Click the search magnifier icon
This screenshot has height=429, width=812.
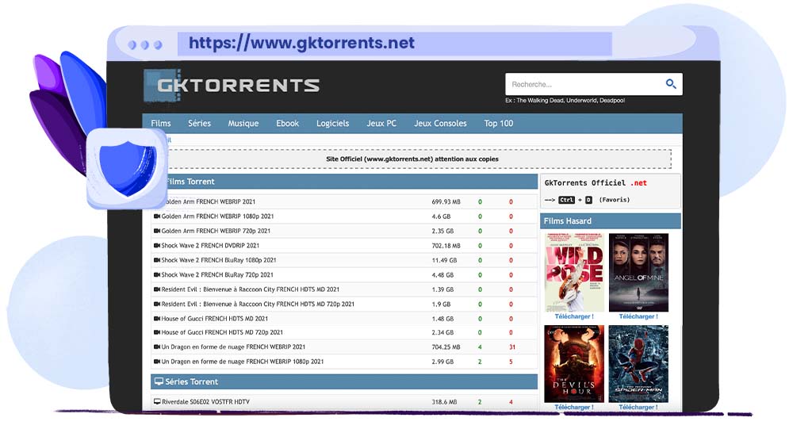point(671,84)
